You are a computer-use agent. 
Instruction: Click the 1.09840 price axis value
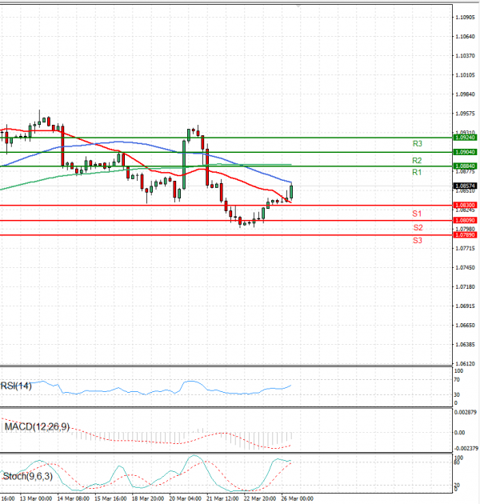click(x=466, y=94)
